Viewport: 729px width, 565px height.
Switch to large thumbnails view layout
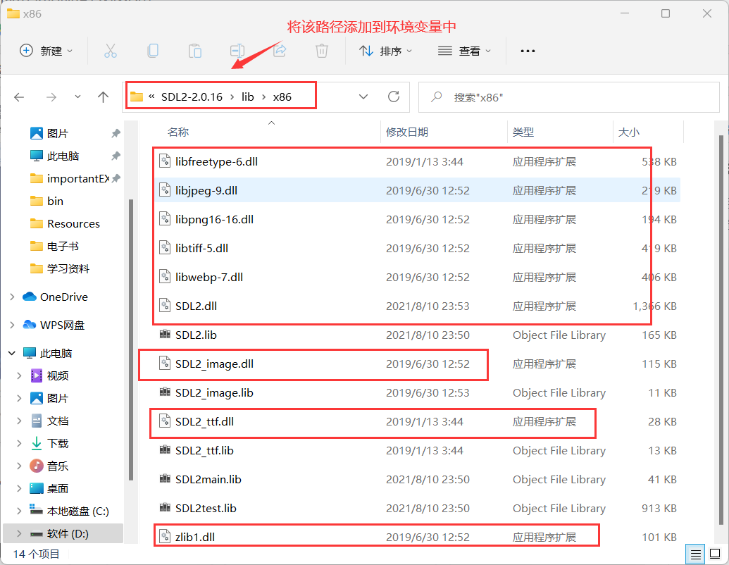pyautogui.click(x=715, y=554)
